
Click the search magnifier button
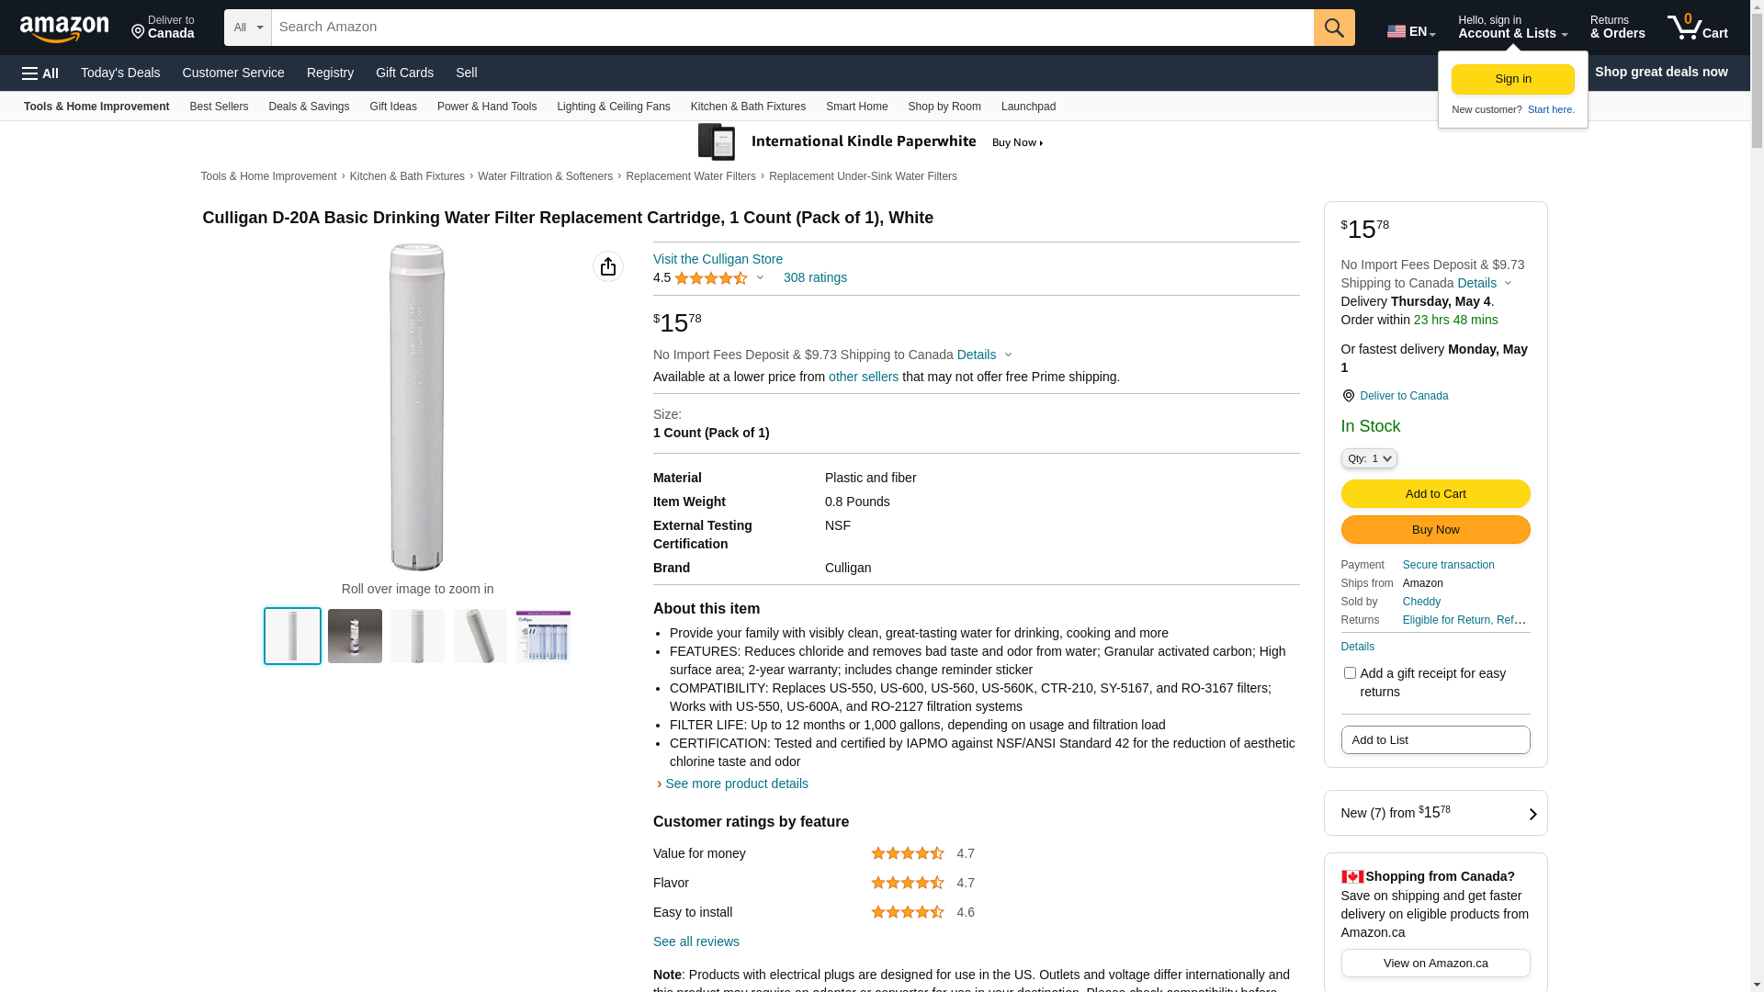point(1334,28)
